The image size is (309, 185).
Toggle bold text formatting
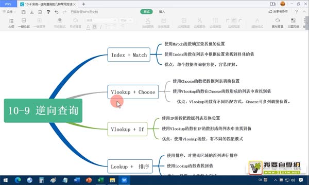point(95,27)
